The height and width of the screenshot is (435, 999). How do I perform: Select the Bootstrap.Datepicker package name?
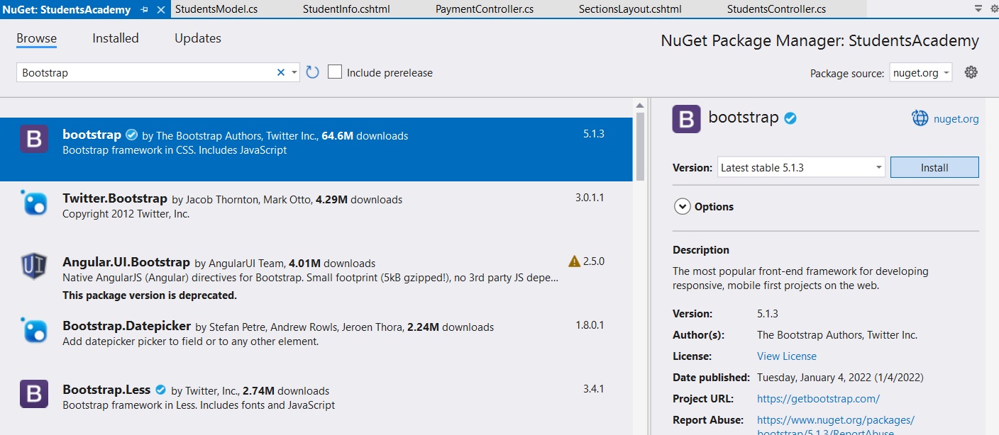[127, 327]
